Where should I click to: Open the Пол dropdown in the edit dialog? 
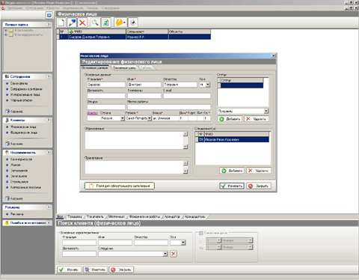point(208,85)
